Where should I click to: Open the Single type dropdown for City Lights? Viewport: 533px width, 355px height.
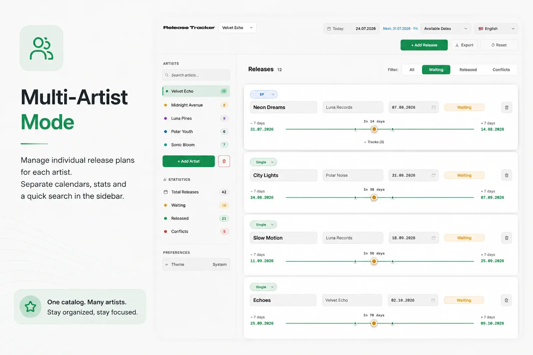[x=264, y=162]
